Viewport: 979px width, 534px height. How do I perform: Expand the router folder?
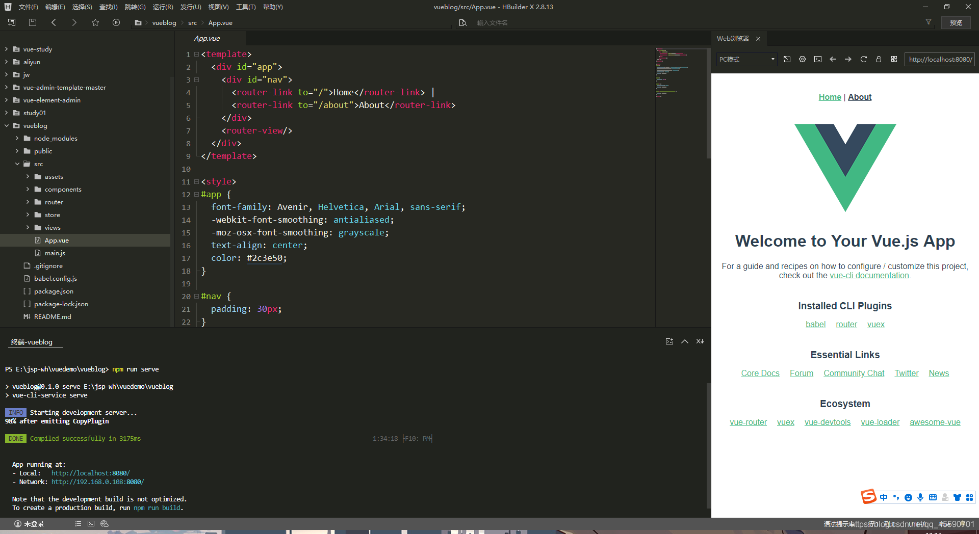pos(28,202)
